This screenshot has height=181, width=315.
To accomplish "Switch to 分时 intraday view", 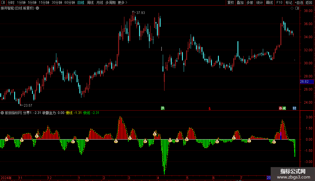I will [11, 3].
